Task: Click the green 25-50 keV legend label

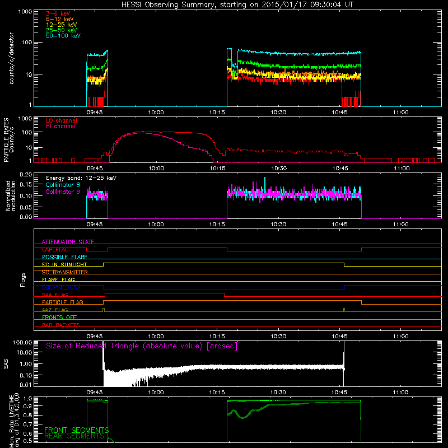Action: [x=62, y=30]
